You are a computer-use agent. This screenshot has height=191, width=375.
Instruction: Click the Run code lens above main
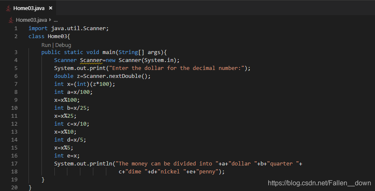(x=46, y=45)
